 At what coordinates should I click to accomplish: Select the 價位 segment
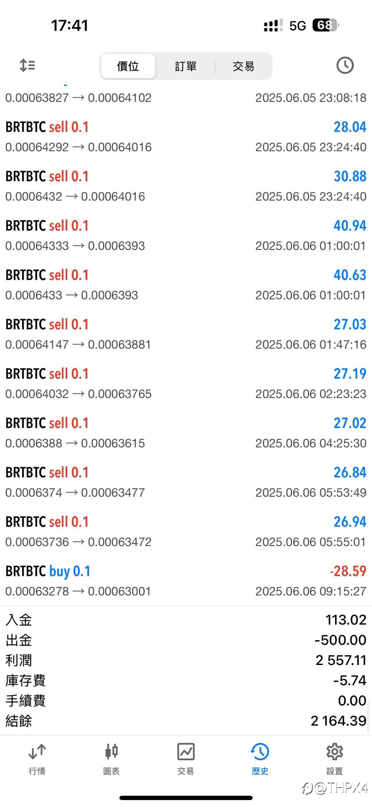click(128, 66)
